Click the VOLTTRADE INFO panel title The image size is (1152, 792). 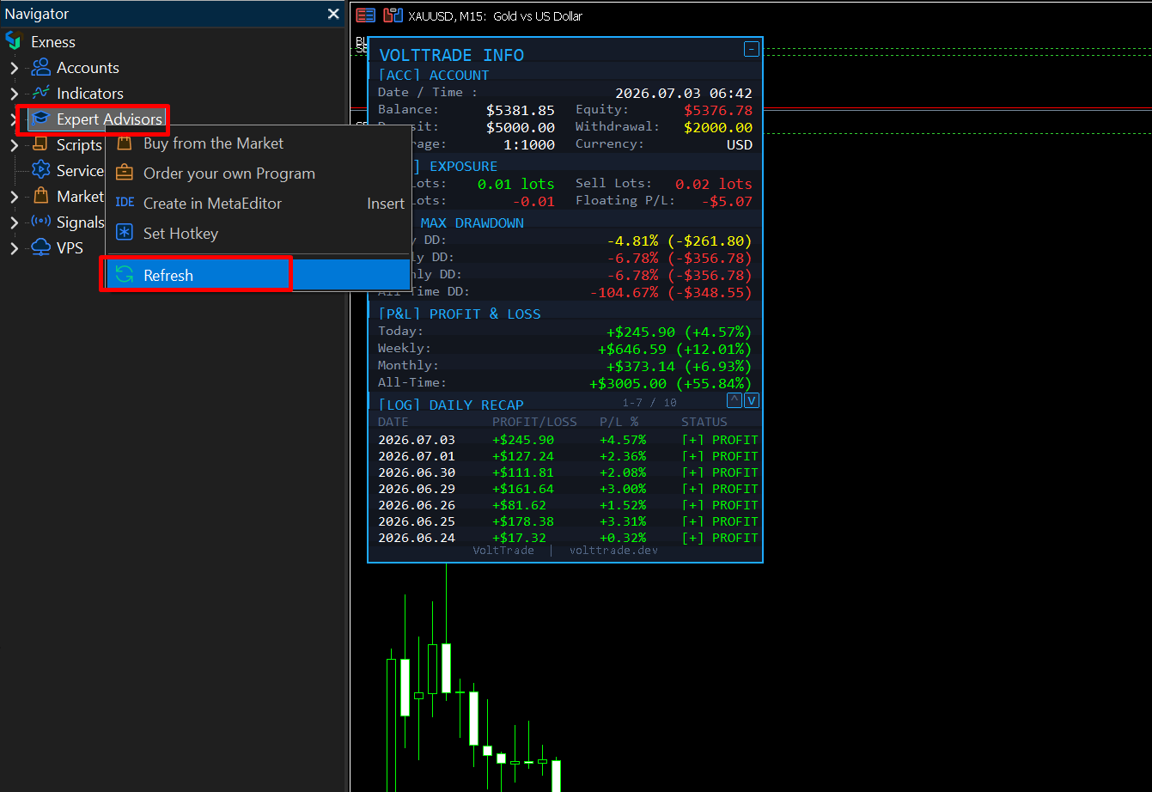451,55
